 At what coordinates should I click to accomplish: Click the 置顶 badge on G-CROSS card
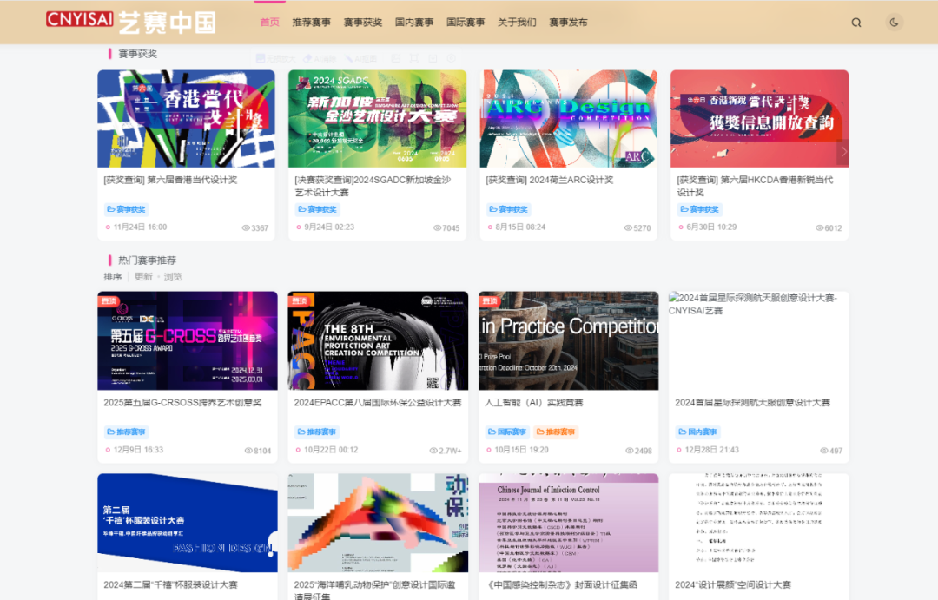tap(109, 300)
